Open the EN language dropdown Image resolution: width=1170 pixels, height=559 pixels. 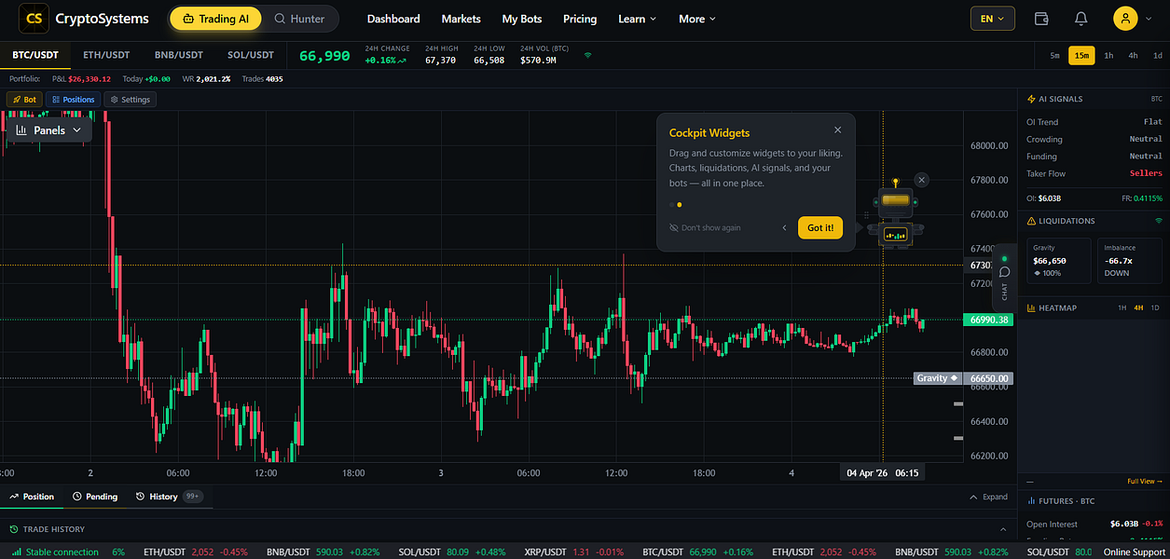[993, 19]
